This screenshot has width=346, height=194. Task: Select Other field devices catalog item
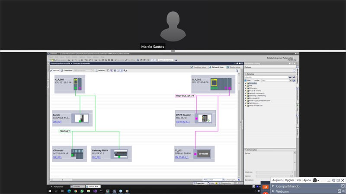256,106
